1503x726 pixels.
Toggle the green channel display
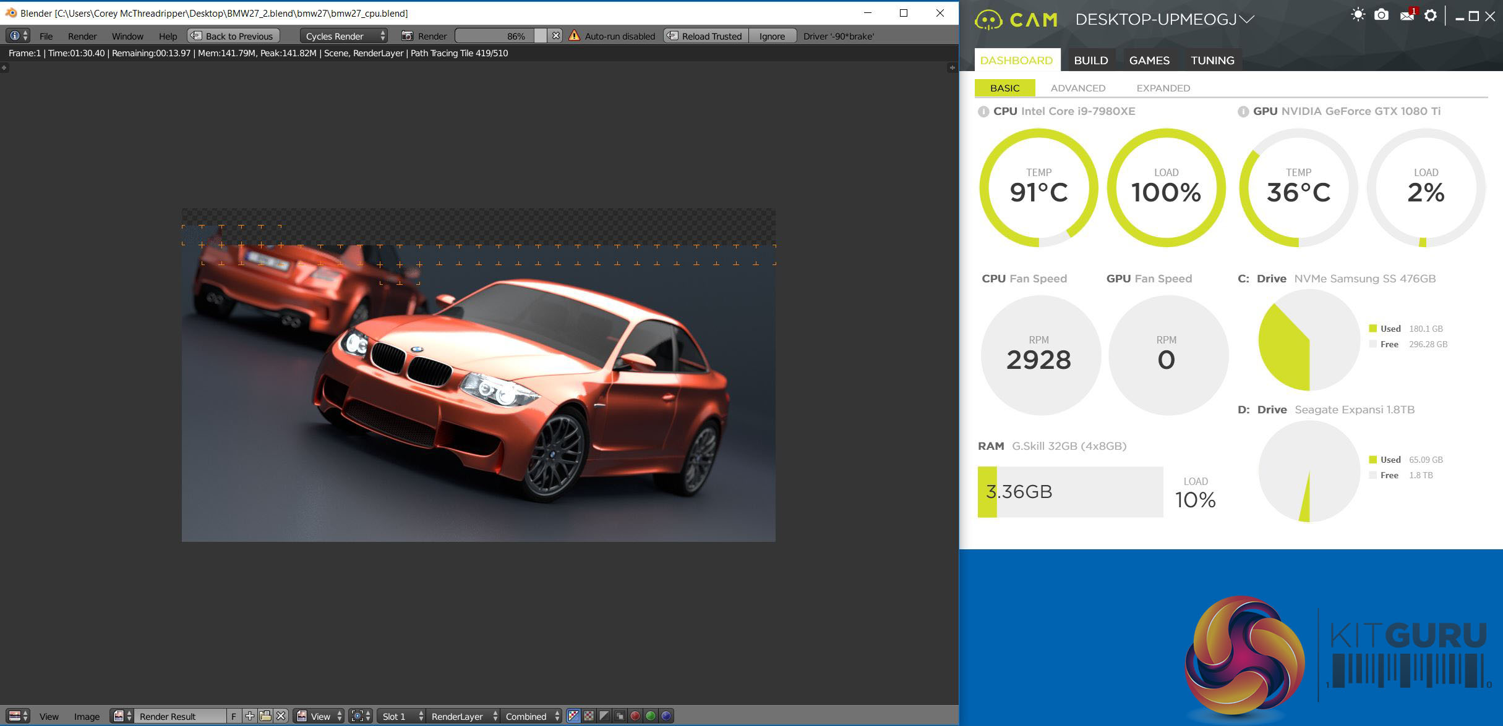click(651, 716)
